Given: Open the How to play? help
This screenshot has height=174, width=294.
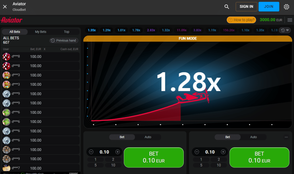Looking at the screenshot, I should pyautogui.click(x=241, y=20).
